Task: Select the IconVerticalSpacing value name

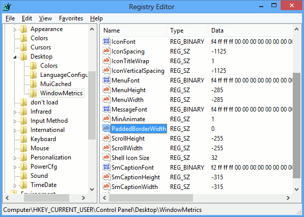Action: tap(138, 71)
